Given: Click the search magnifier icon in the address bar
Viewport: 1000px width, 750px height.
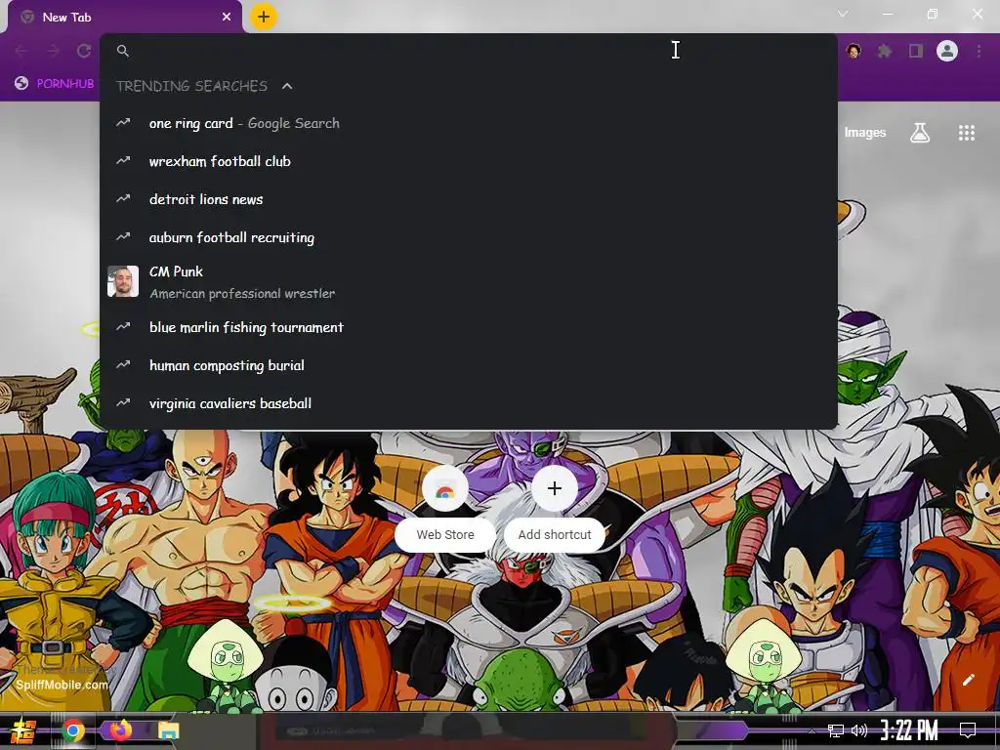Looking at the screenshot, I should point(123,51).
